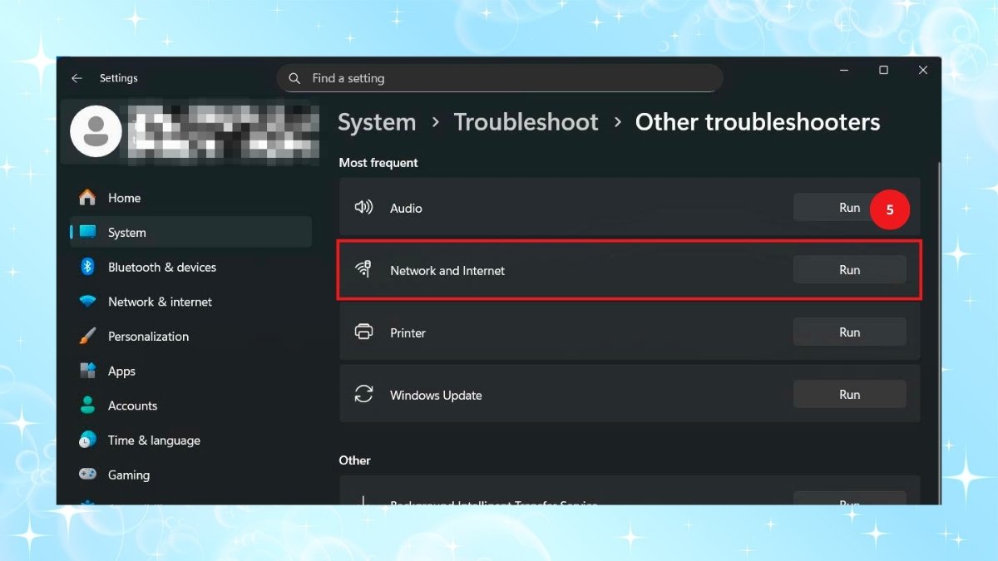Go to Troubleshoot via breadcrumb link
The height and width of the screenshot is (561, 998).
pos(526,122)
